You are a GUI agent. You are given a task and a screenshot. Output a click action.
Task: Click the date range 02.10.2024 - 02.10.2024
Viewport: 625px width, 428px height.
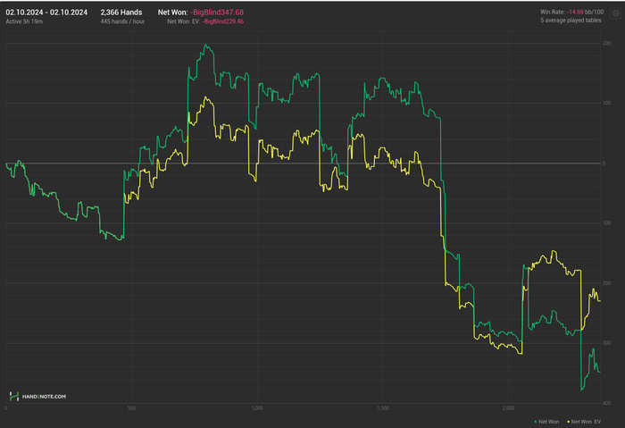tap(46, 13)
